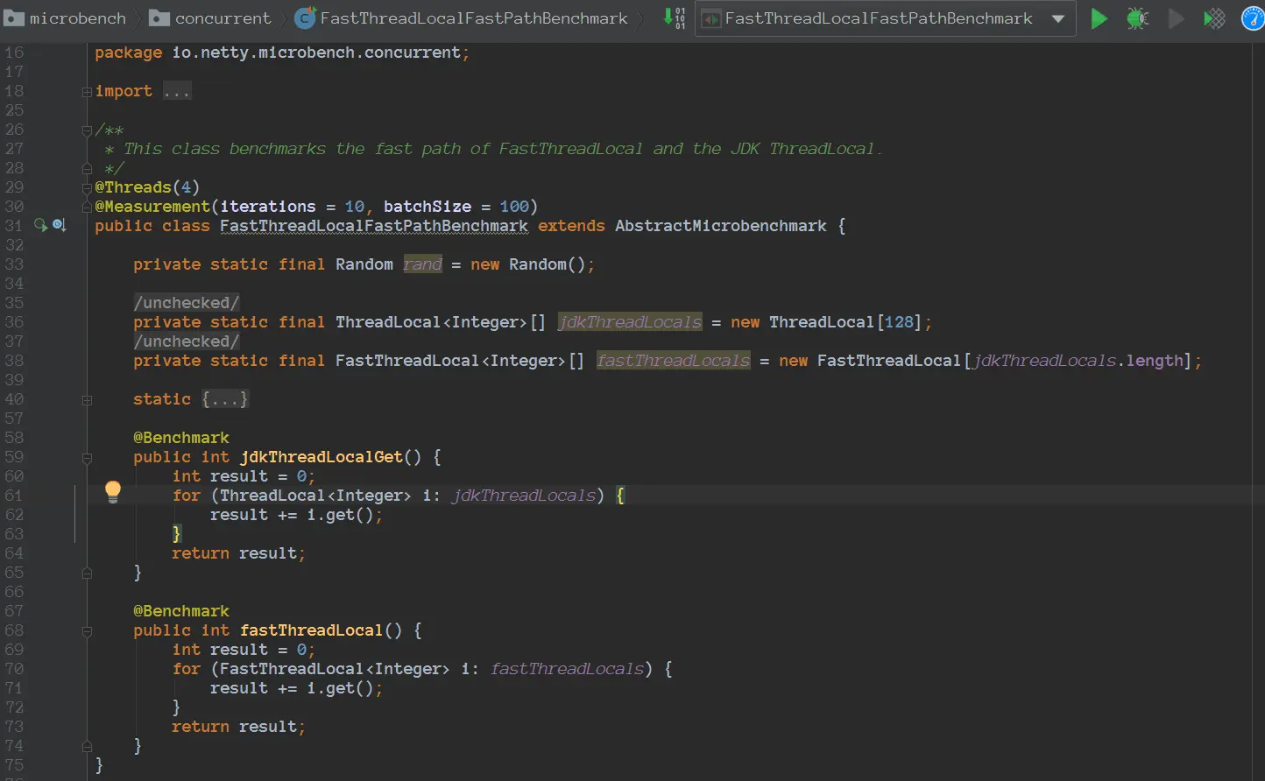This screenshot has height=781, width=1265.
Task: Click the concurrent folder icon in breadcrumb
Action: [x=159, y=18]
